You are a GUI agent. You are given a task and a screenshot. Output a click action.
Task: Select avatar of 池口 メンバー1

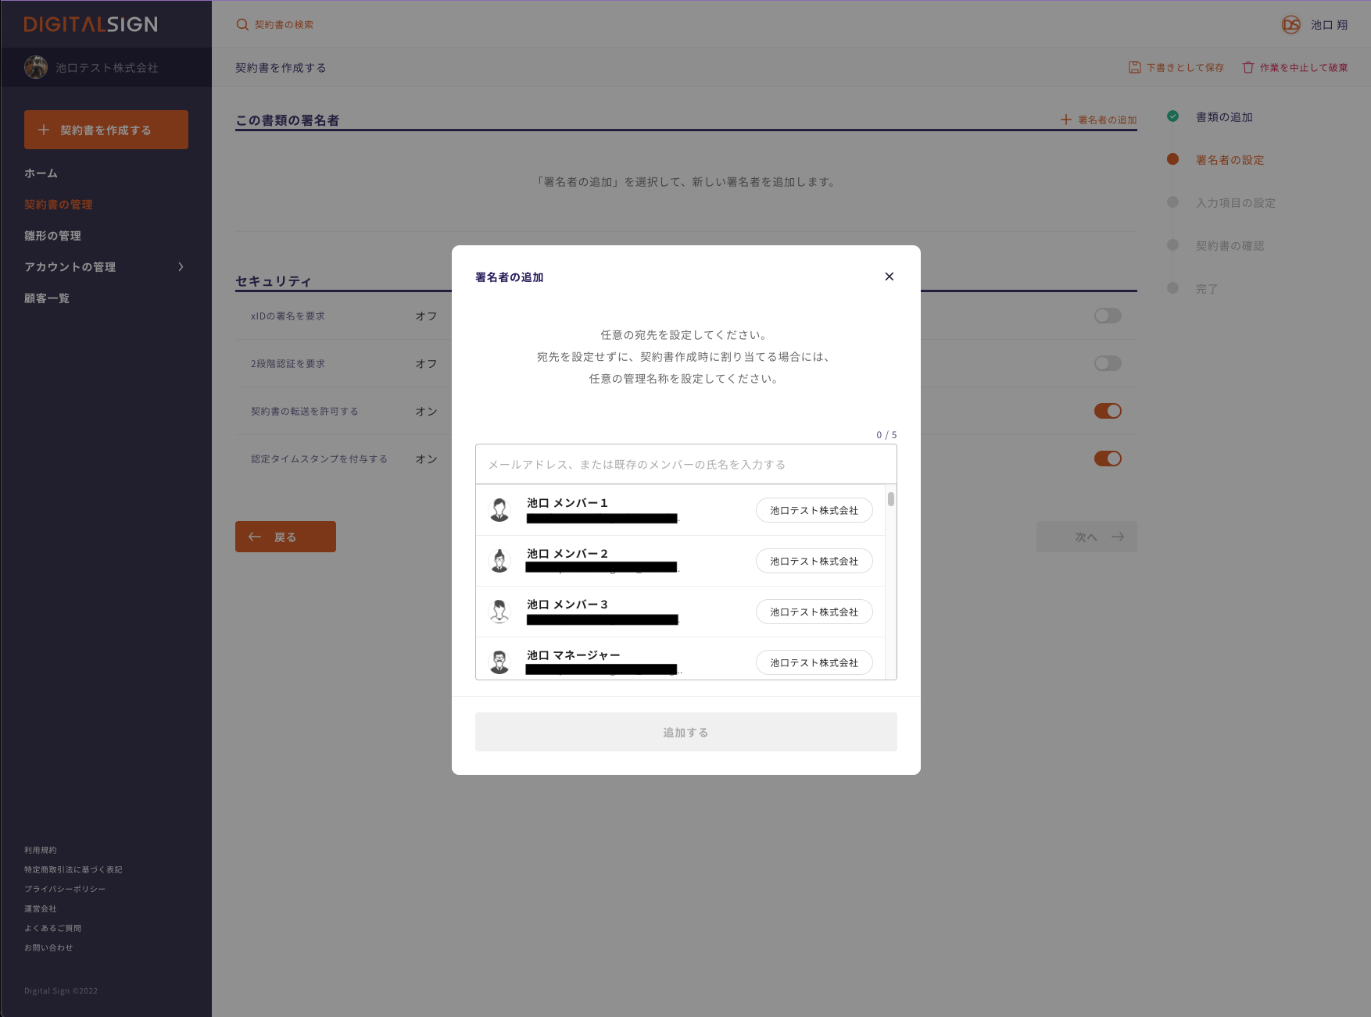pyautogui.click(x=499, y=510)
